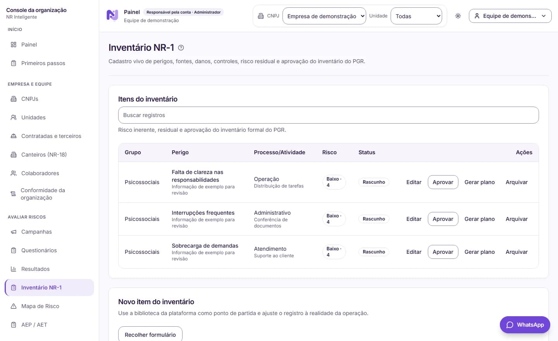This screenshot has height=341, width=558.
Task: Edit the Falta de clareza nas responsabilidades item
Action: pyautogui.click(x=414, y=182)
